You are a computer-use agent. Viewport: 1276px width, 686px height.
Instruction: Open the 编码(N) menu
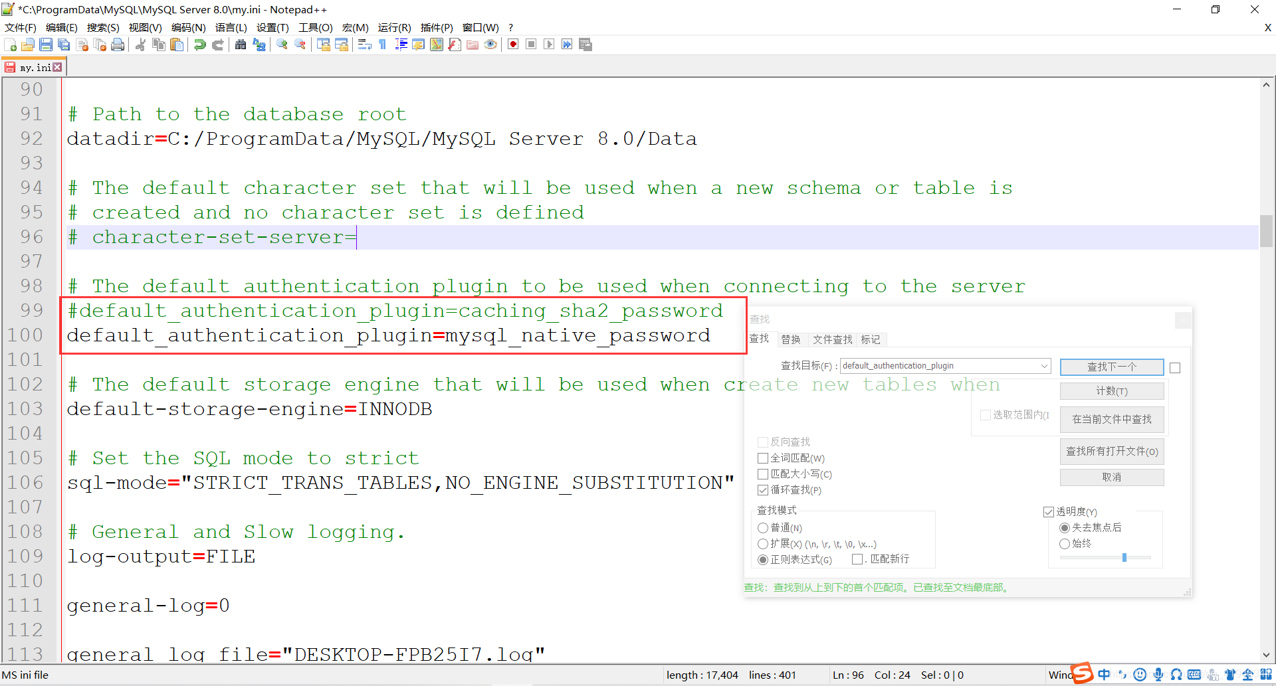(188, 27)
